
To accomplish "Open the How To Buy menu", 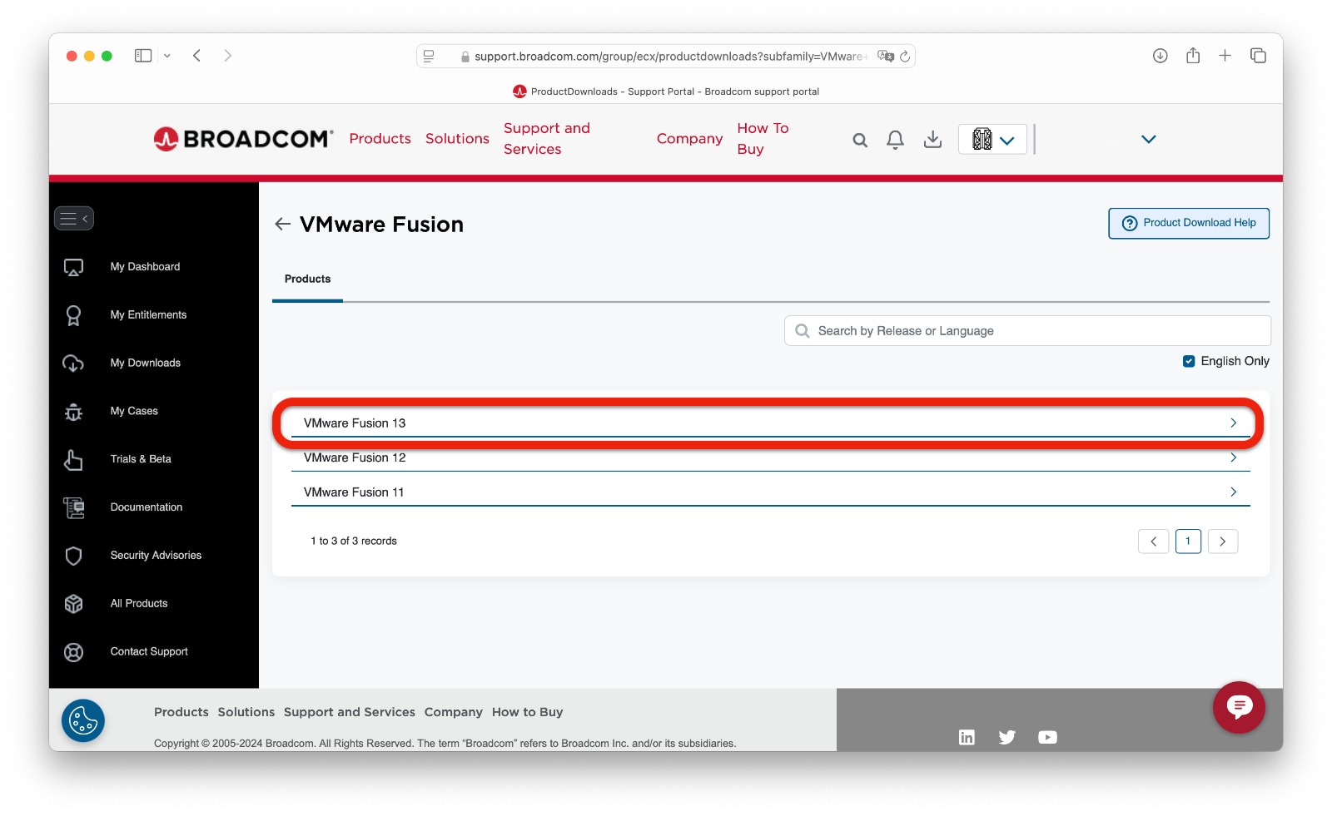I will coord(763,139).
